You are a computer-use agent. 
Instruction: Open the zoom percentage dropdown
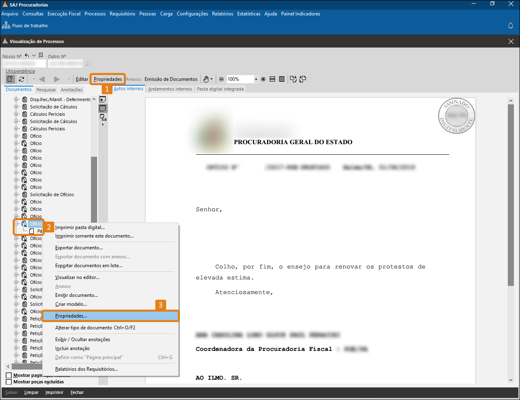[x=256, y=79]
